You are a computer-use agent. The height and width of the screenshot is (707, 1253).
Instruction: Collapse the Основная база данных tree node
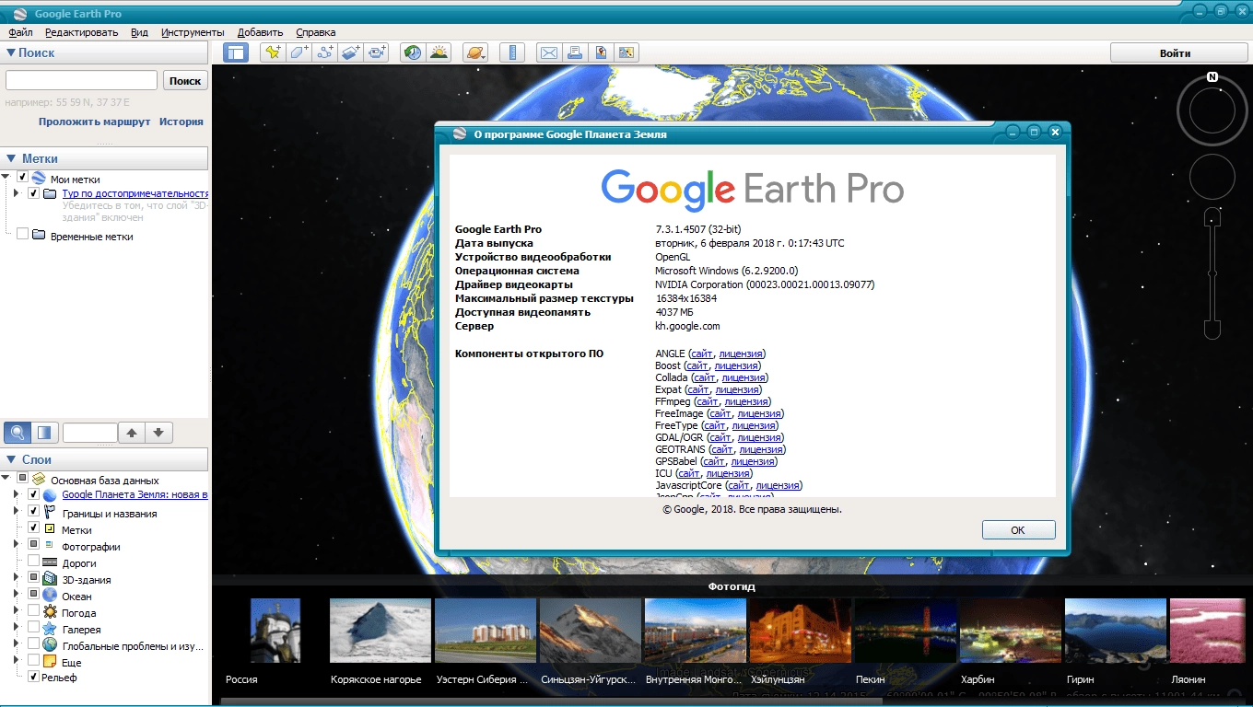(x=6, y=479)
